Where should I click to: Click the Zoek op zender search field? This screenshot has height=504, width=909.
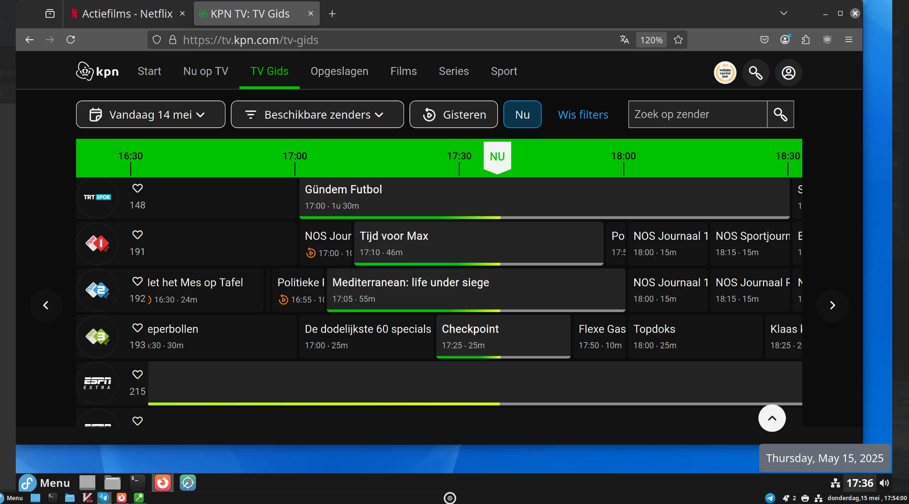pyautogui.click(x=697, y=114)
